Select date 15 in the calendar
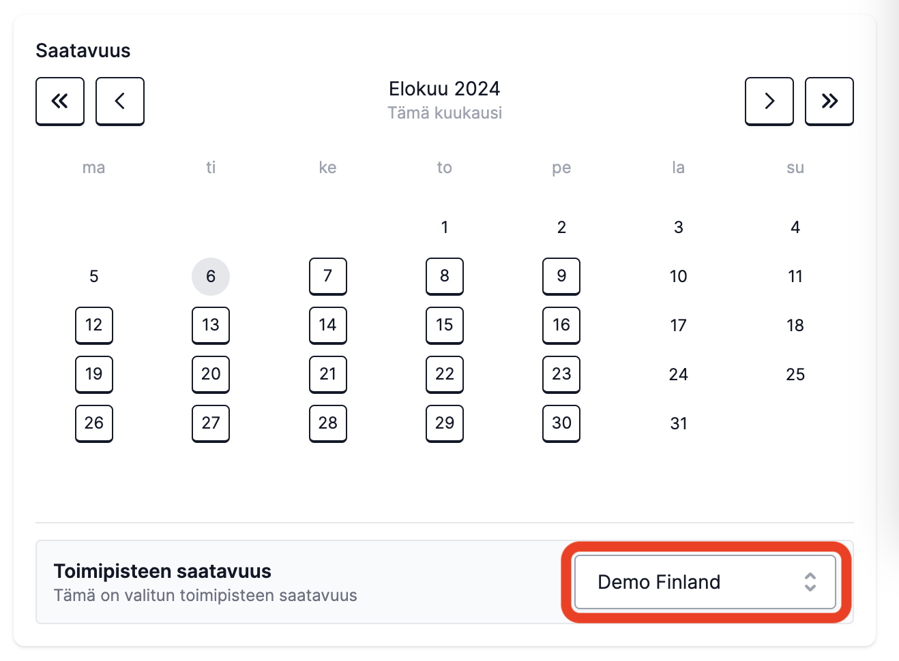The image size is (899, 661). [445, 326]
